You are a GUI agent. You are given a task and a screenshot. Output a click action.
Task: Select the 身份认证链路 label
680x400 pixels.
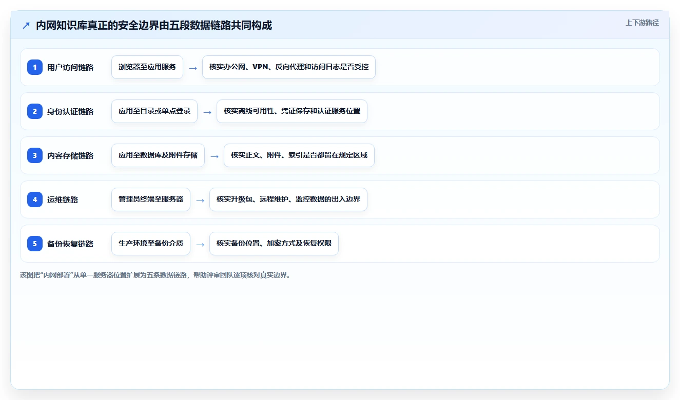tap(70, 111)
